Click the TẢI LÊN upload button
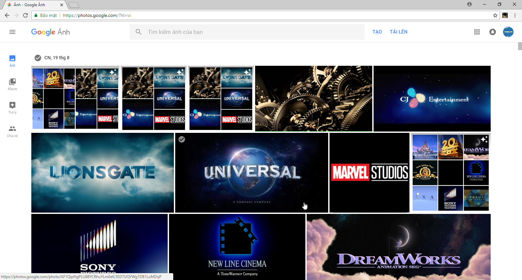522x280 pixels. pyautogui.click(x=399, y=32)
